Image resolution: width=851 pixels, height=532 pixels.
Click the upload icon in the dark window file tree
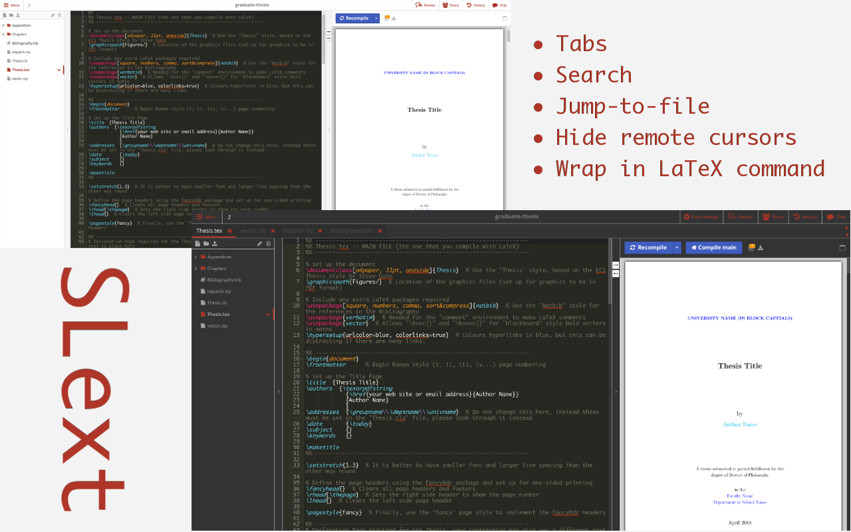coord(215,243)
